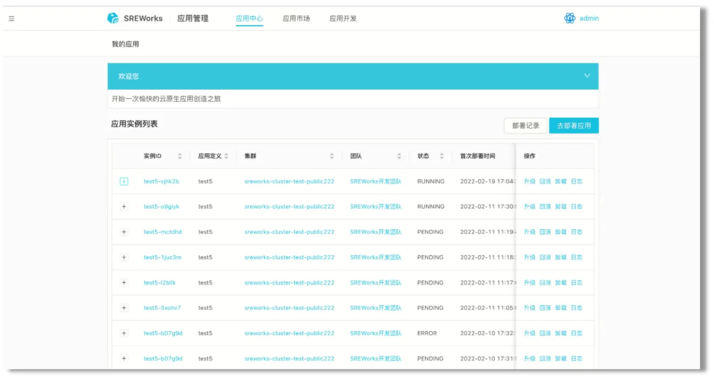Sort by 集群 column
The width and height of the screenshot is (714, 379).
pyautogui.click(x=331, y=156)
